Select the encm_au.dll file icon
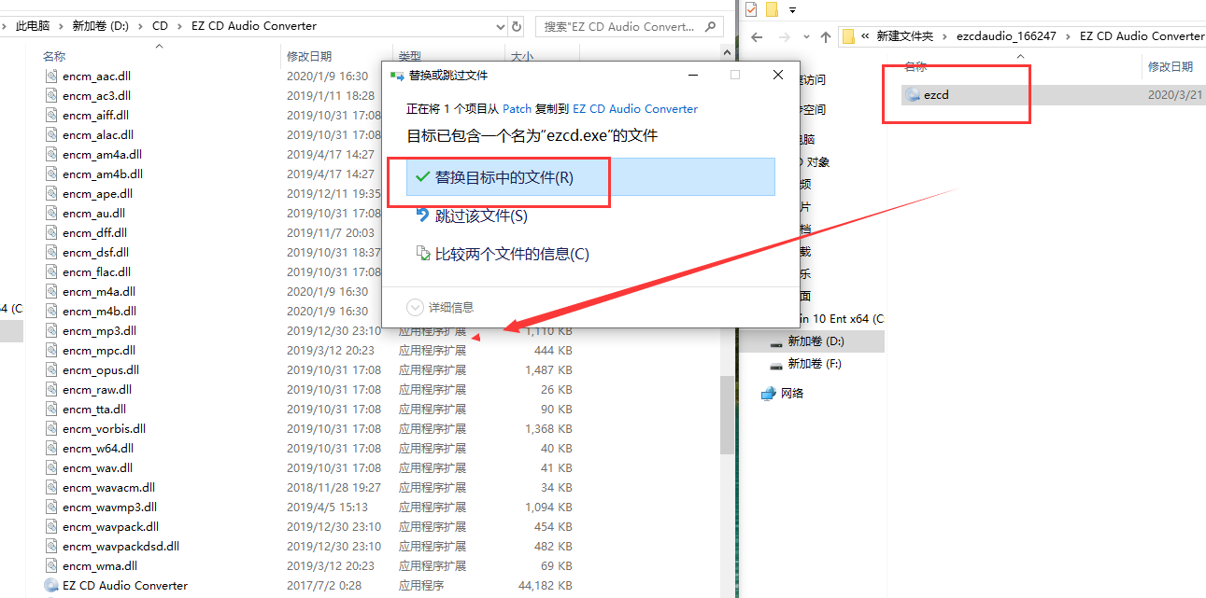 tap(51, 213)
